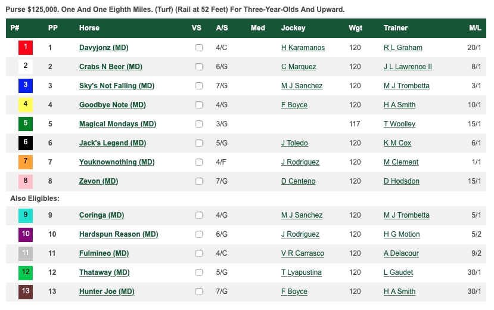494x310 pixels.
Task: Tick the VS checkbox for Youknownothing
Action: tap(199, 162)
